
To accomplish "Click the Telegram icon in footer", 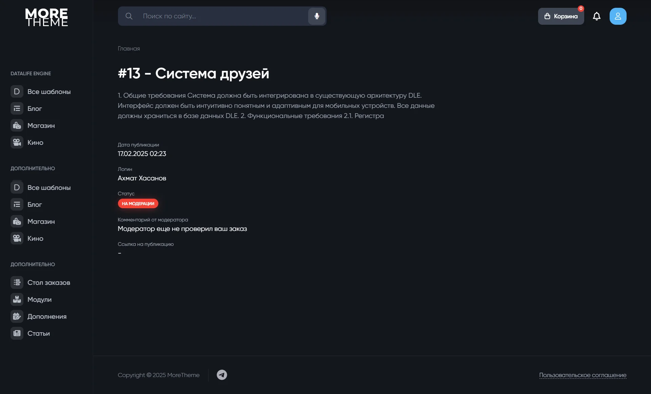I will 222,375.
